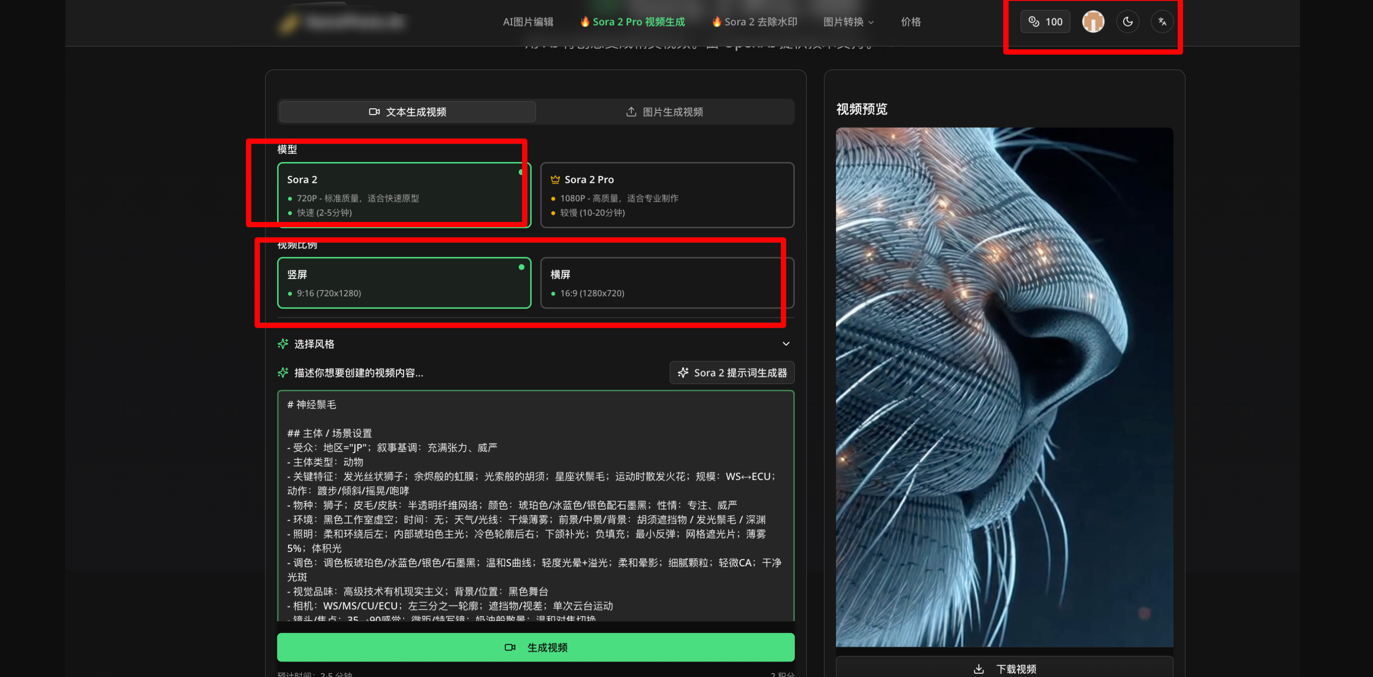This screenshot has width=1373, height=677.
Task: Open the user avatar profile
Action: (x=1093, y=22)
